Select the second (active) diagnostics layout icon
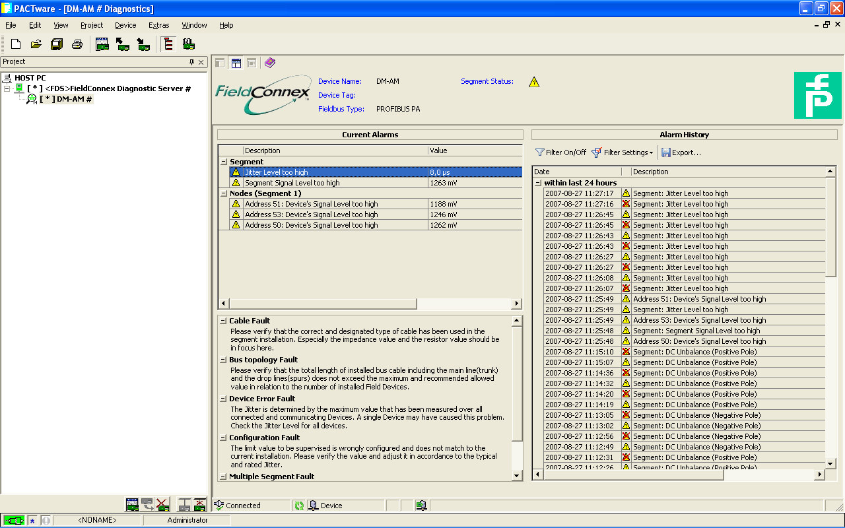The width and height of the screenshot is (845, 528). click(236, 63)
